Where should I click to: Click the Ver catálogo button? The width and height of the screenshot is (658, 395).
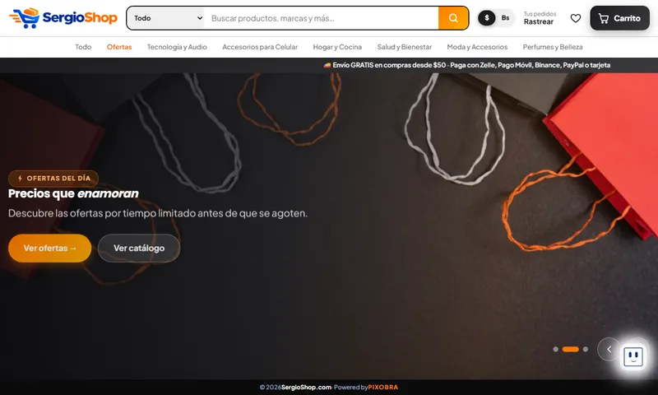pyautogui.click(x=139, y=248)
